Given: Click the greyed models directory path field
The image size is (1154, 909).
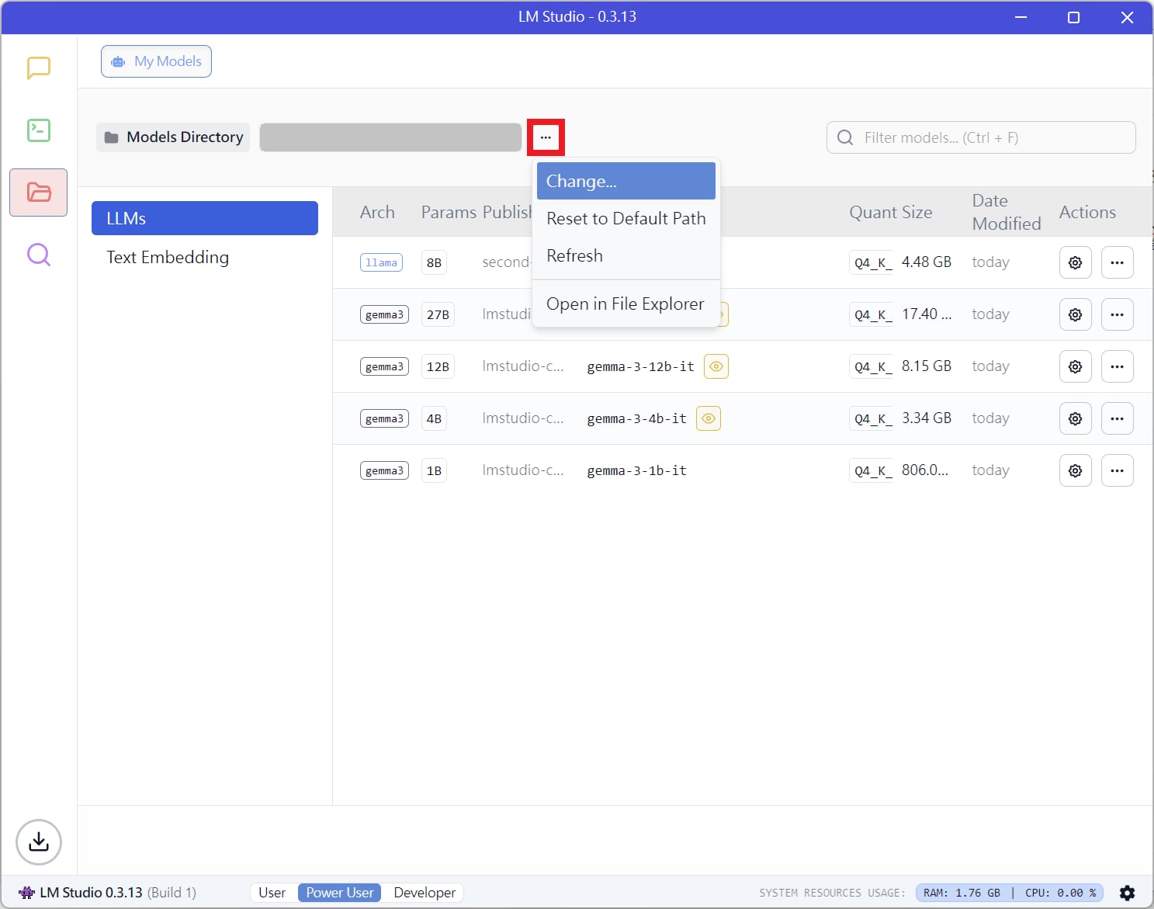Looking at the screenshot, I should (390, 137).
